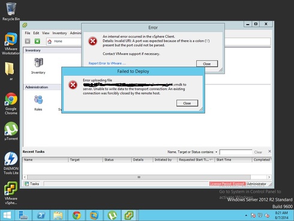Open the Administration menu
Viewport: 294px width, 221px height.
(76, 33)
